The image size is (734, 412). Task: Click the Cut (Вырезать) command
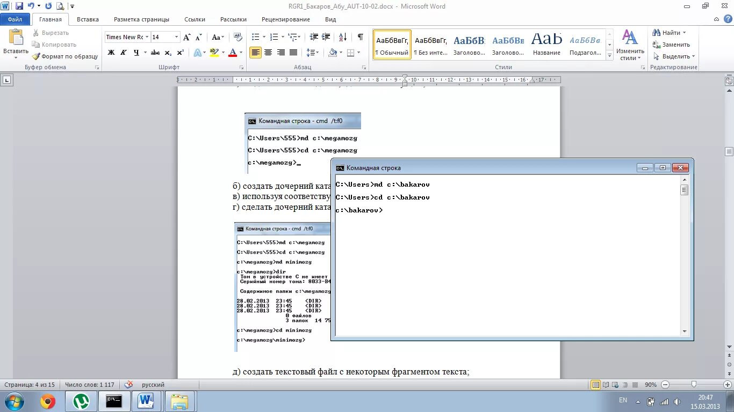(51, 33)
